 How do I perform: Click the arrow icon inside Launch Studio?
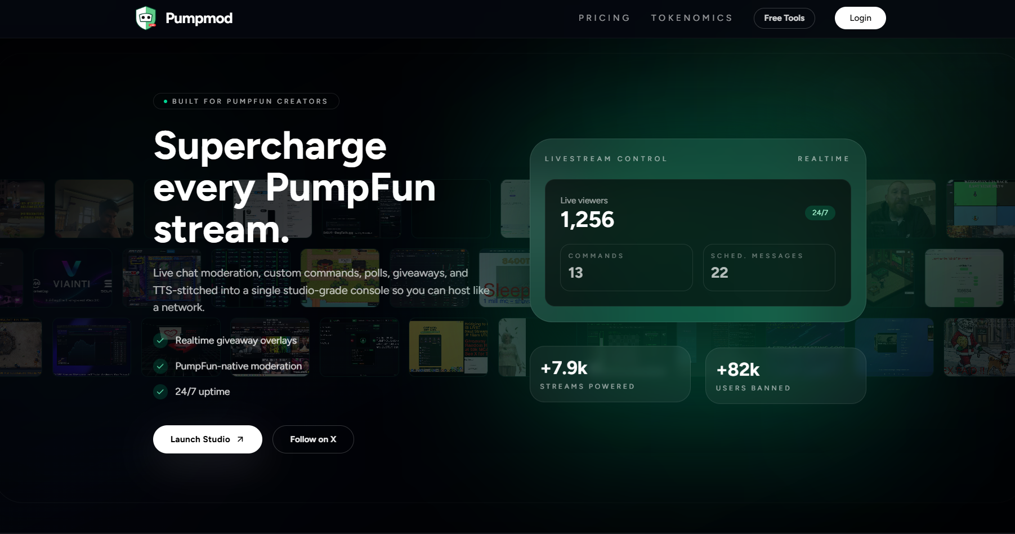pyautogui.click(x=239, y=439)
